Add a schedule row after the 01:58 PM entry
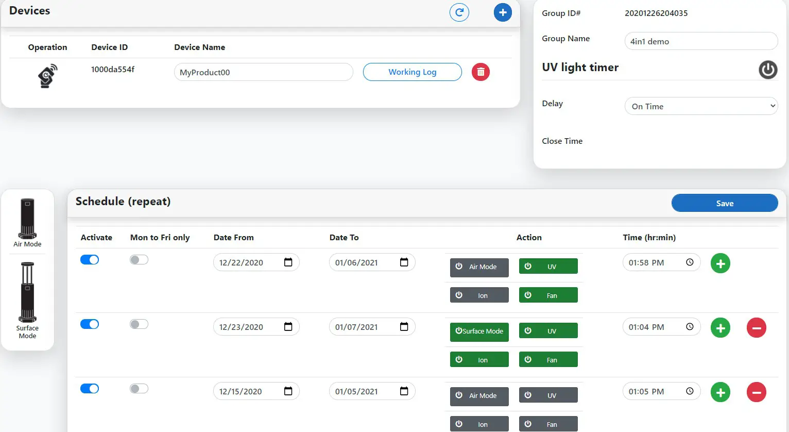This screenshot has height=432, width=789. point(721,263)
